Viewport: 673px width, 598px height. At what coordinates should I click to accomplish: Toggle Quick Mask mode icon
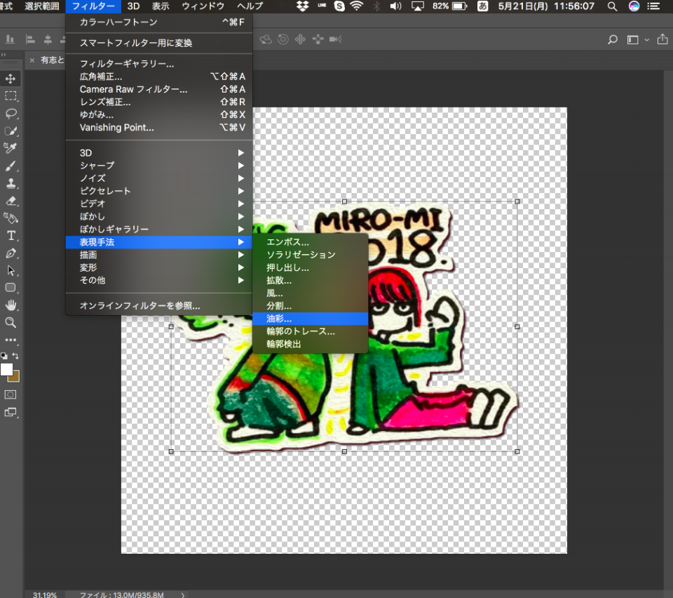pyautogui.click(x=11, y=394)
